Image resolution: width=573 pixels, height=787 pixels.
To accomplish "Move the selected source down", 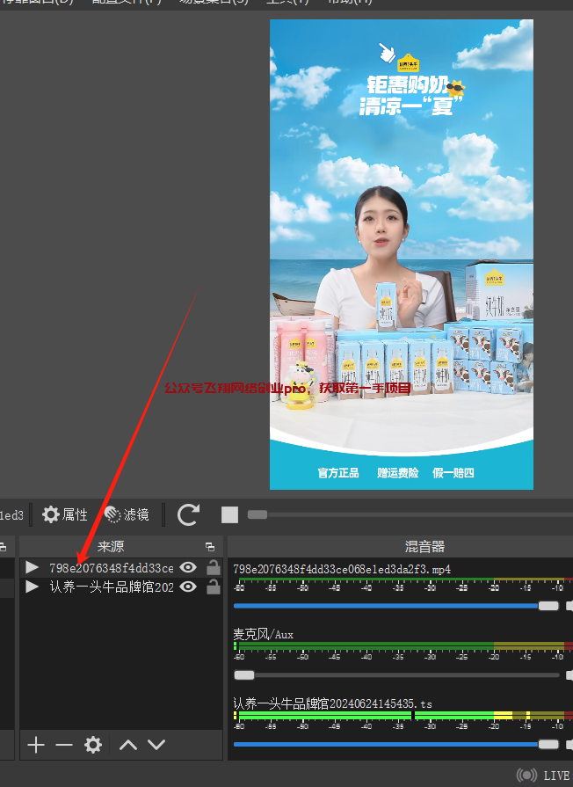I will (x=156, y=746).
